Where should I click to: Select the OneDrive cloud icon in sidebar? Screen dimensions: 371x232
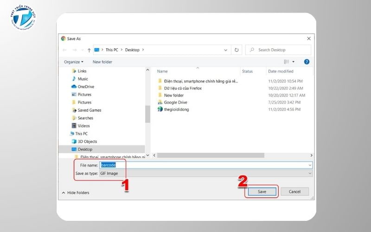click(x=74, y=87)
